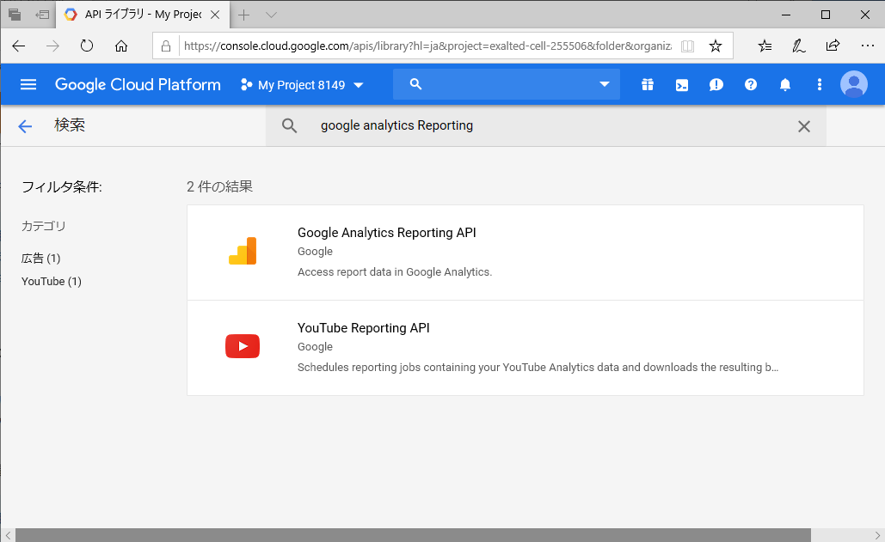Send feedback via the exclamation bubble icon
885x542 pixels.
tap(716, 84)
